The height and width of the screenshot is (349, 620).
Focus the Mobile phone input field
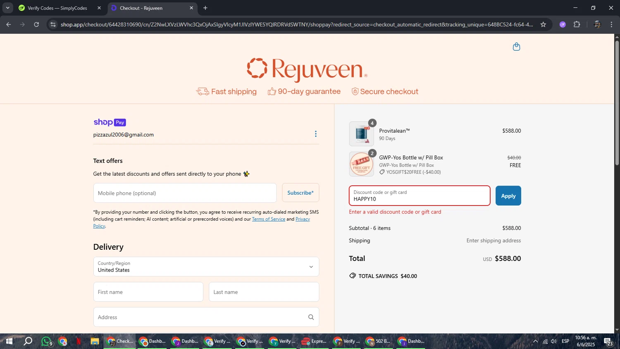185,193
